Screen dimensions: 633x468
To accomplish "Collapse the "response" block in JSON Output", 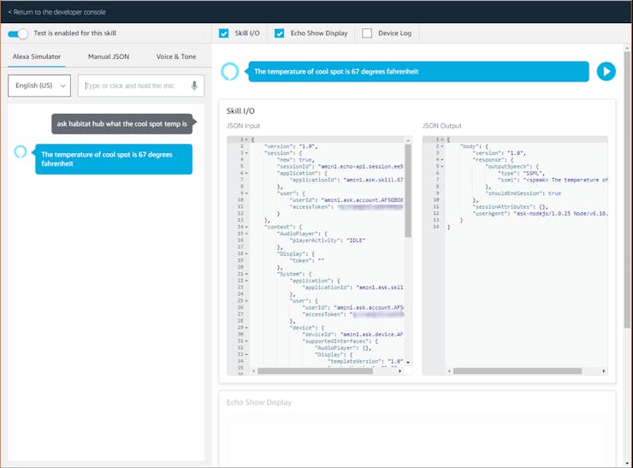I will click(x=442, y=160).
